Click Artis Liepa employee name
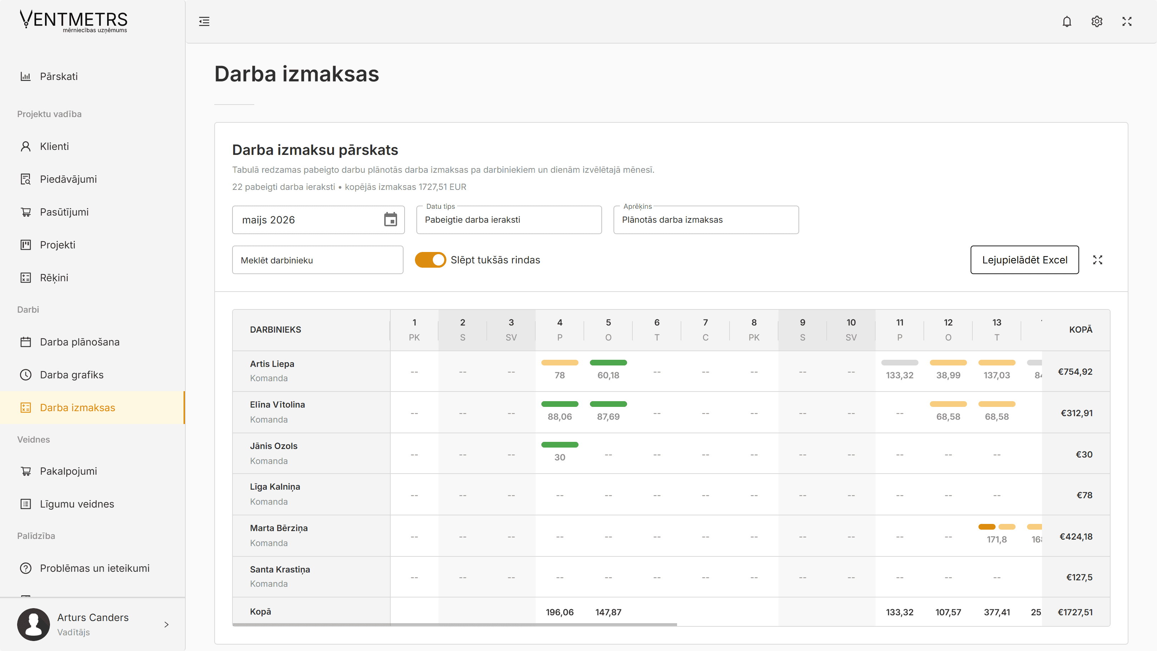Image resolution: width=1157 pixels, height=651 pixels. click(272, 364)
